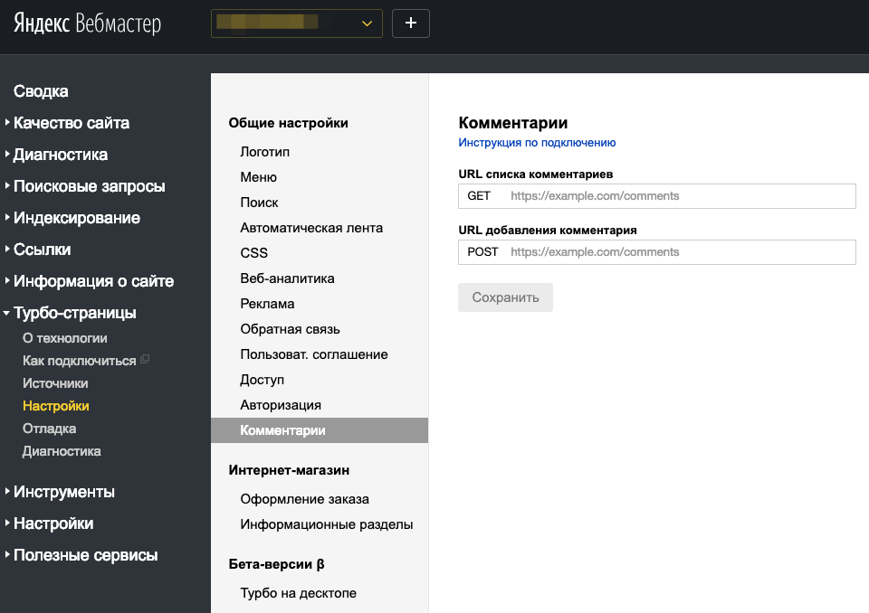Open "Источники" under Турбо-страницы

point(53,382)
